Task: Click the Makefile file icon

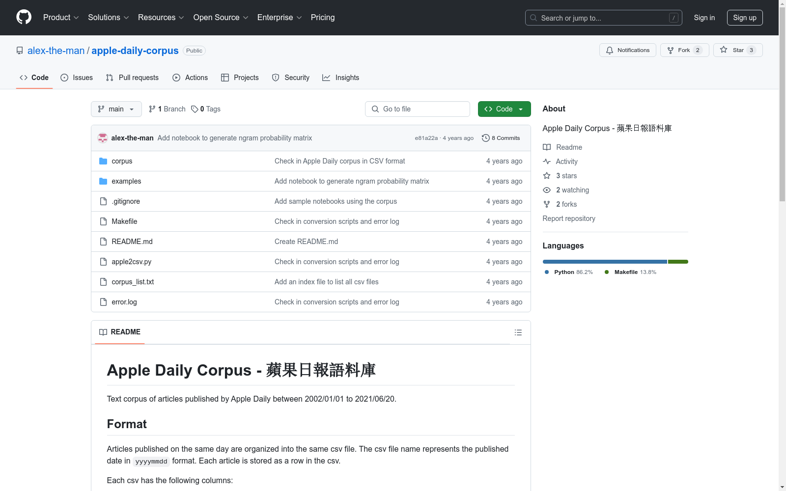Action: [103, 221]
